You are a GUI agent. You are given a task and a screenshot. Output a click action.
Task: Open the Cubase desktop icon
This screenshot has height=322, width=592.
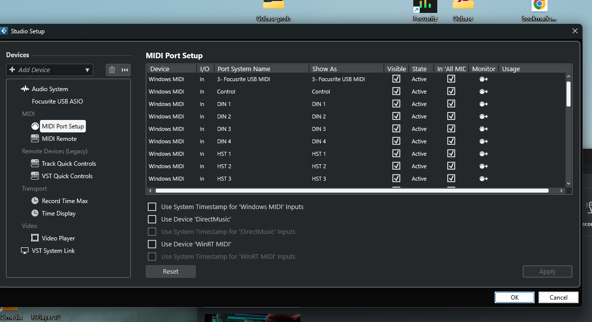tap(463, 11)
